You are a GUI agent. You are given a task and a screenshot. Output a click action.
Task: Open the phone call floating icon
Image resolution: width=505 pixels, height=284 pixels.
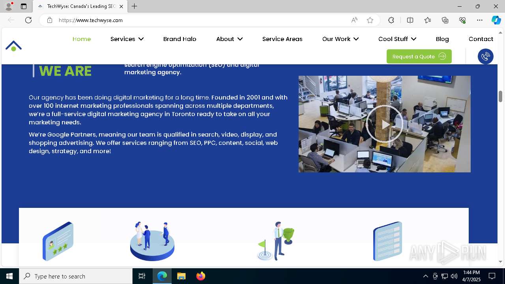click(x=486, y=56)
